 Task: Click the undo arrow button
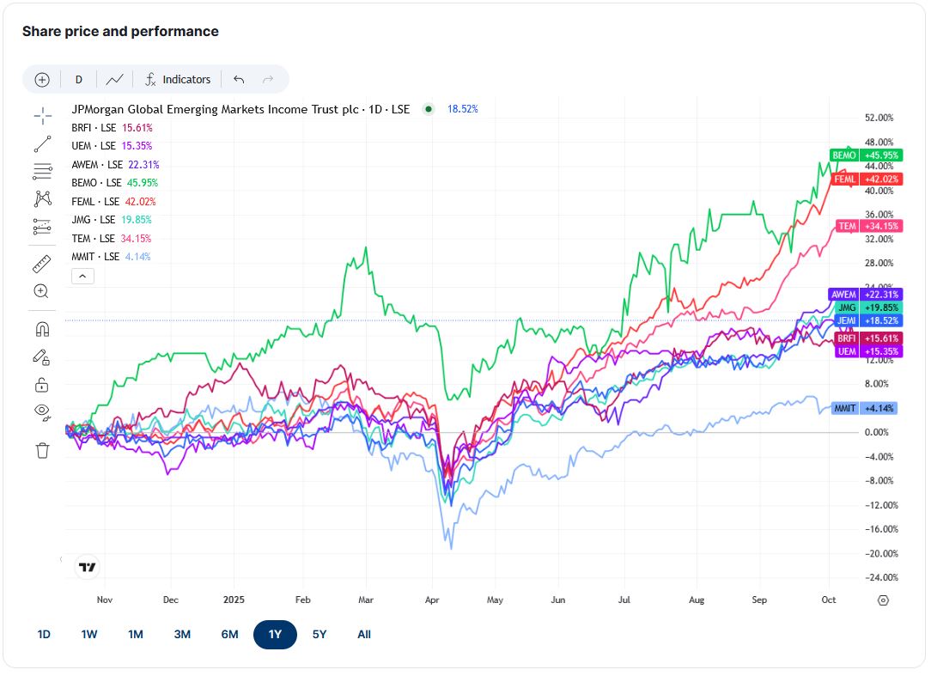coord(239,80)
